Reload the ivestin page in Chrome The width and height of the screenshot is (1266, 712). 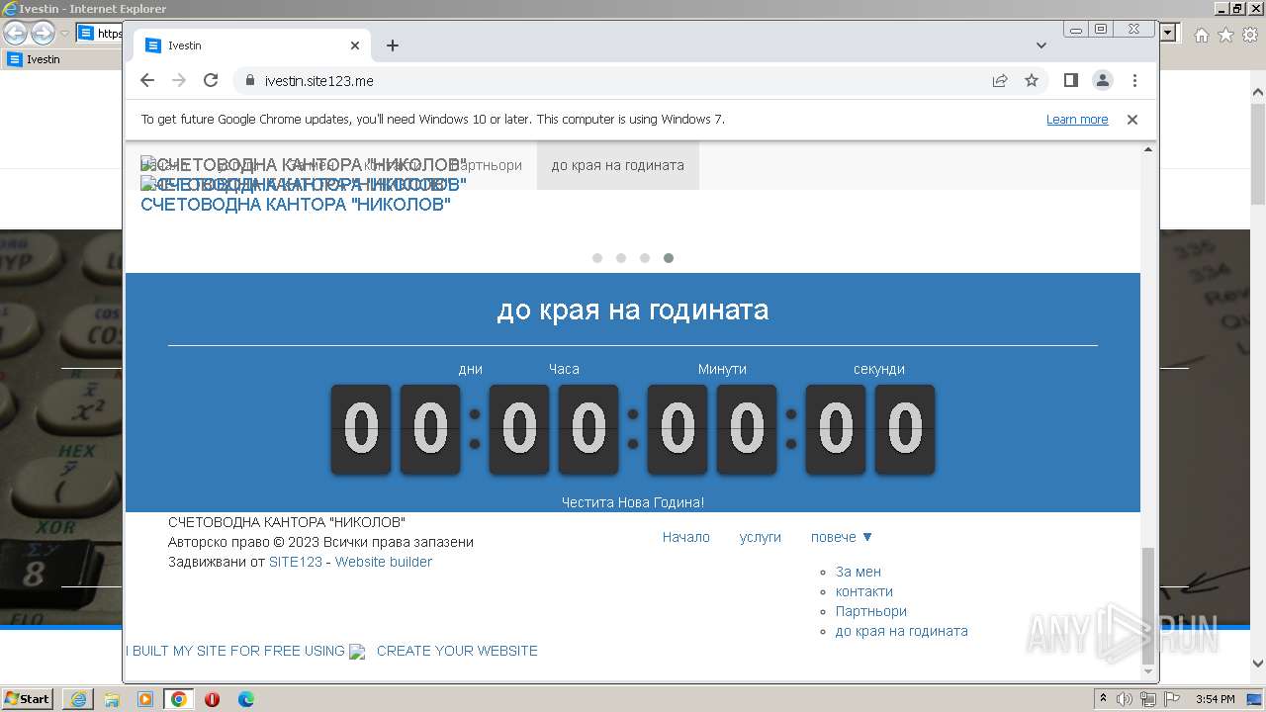tap(211, 81)
